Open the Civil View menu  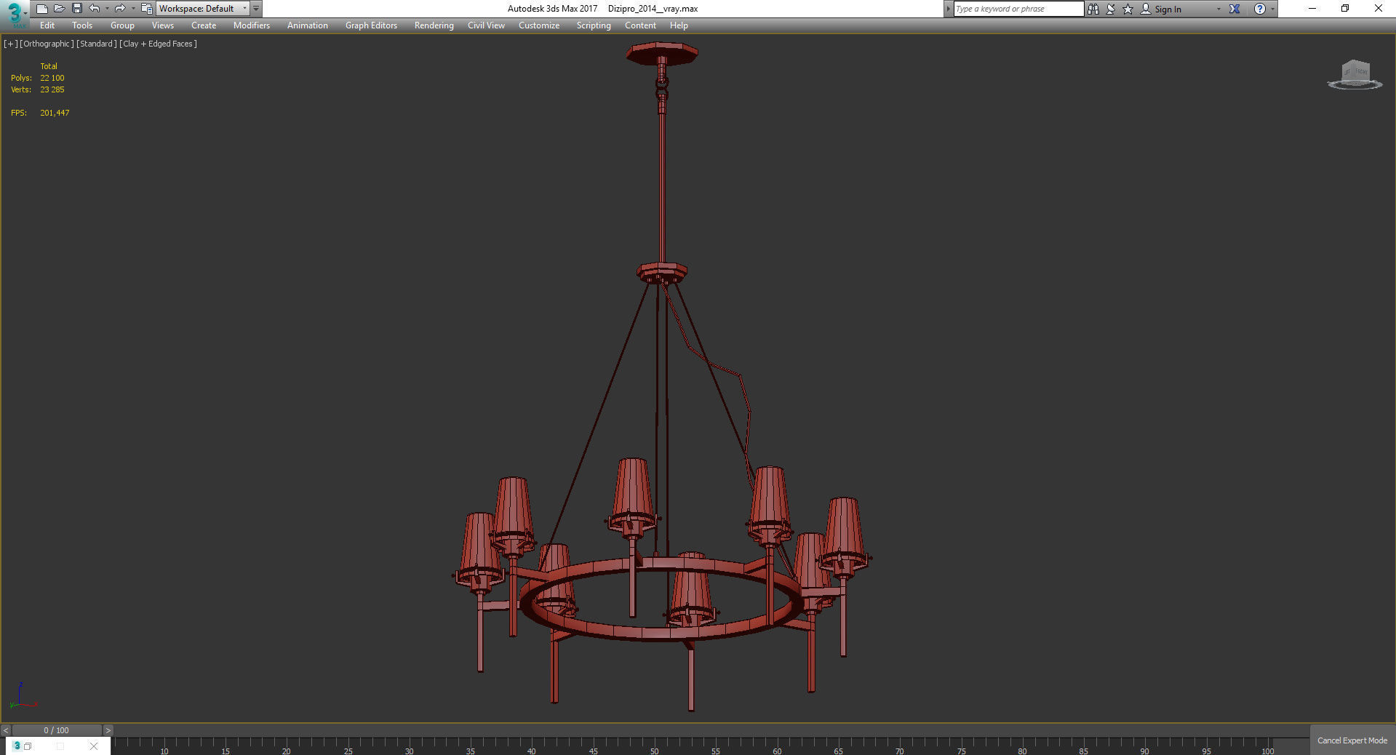[486, 25]
